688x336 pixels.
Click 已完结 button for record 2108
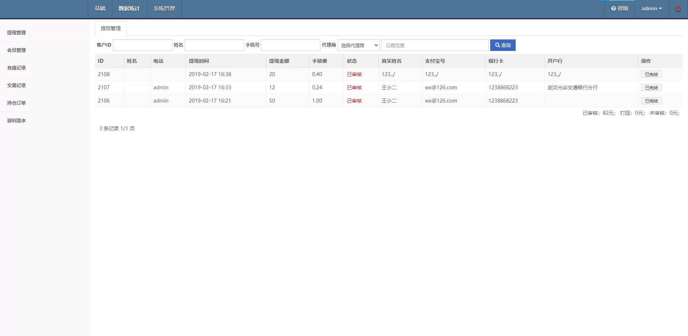[651, 75]
